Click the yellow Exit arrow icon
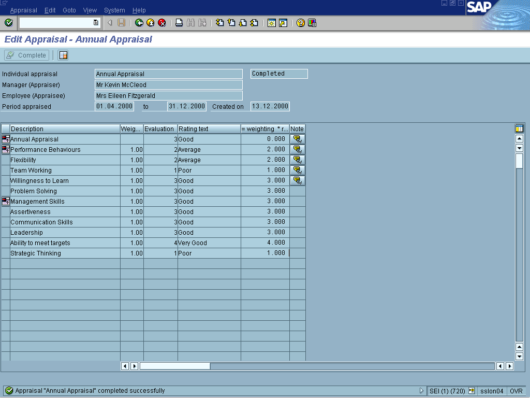 (x=151, y=23)
